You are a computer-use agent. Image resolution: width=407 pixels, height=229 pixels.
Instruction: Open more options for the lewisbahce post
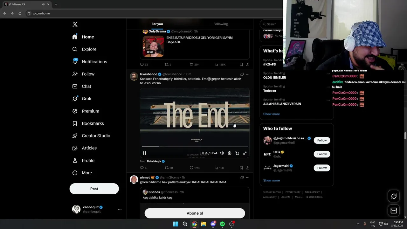pyautogui.click(x=248, y=74)
